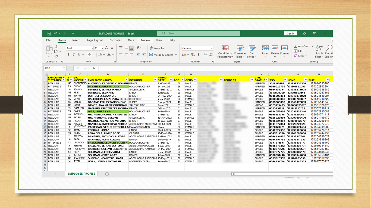Click the Search box in title bar

point(199,34)
